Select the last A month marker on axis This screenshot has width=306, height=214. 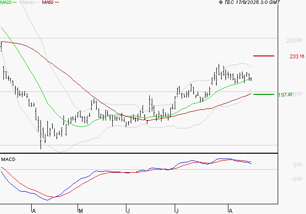tap(229, 211)
